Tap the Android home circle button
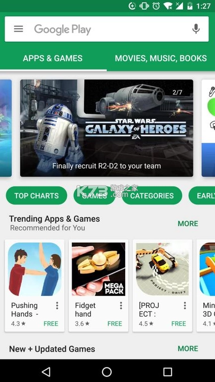The height and width of the screenshot is (382, 215). click(107, 372)
